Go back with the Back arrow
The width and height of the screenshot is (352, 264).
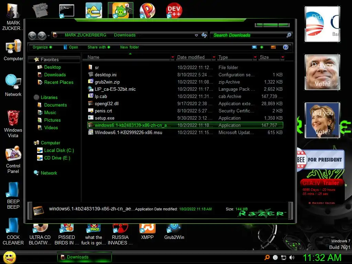point(32,35)
